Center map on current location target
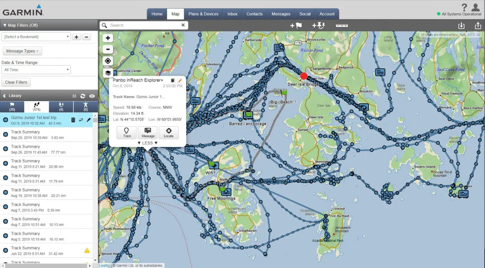The width and height of the screenshot is (485, 268). point(108,61)
